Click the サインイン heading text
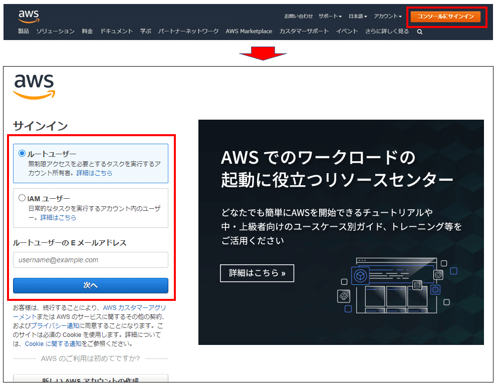The image size is (498, 387). [40, 126]
